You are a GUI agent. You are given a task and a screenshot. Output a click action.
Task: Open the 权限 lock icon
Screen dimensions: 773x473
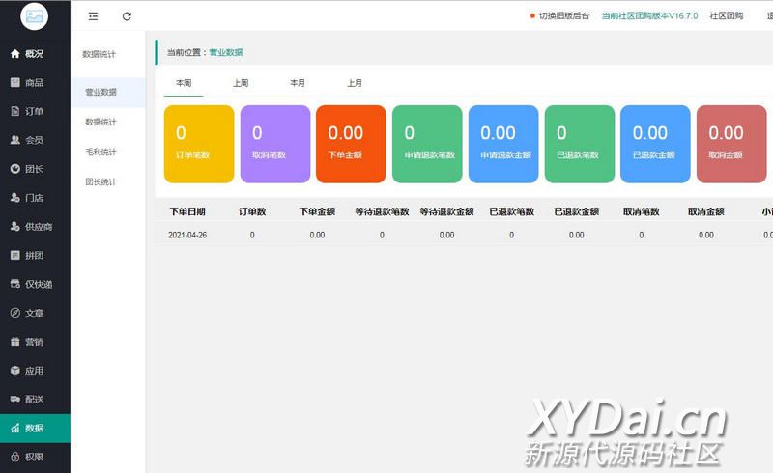point(15,457)
